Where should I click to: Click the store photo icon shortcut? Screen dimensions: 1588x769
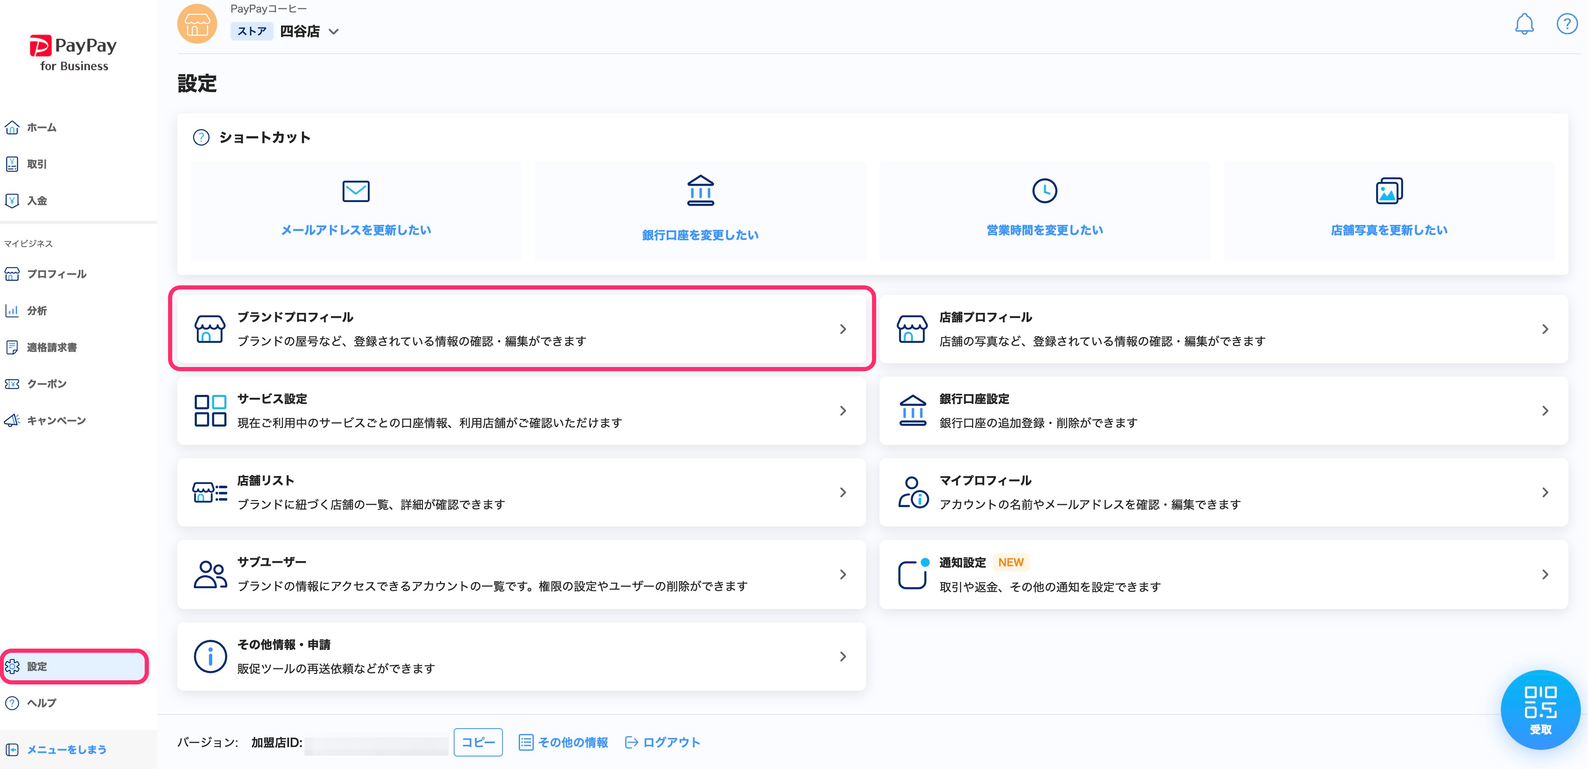click(1389, 191)
